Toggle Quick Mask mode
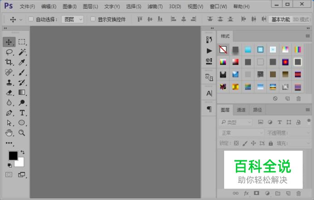This screenshot has height=200, width=314. coord(9,175)
